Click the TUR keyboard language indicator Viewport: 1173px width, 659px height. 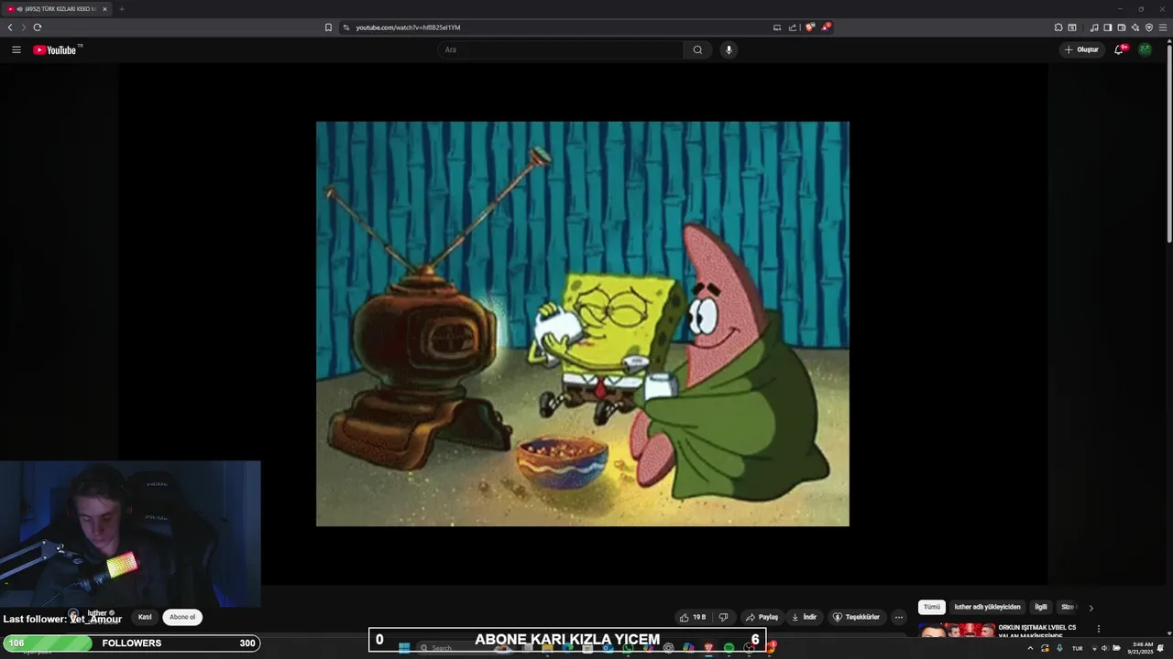[x=1078, y=648]
